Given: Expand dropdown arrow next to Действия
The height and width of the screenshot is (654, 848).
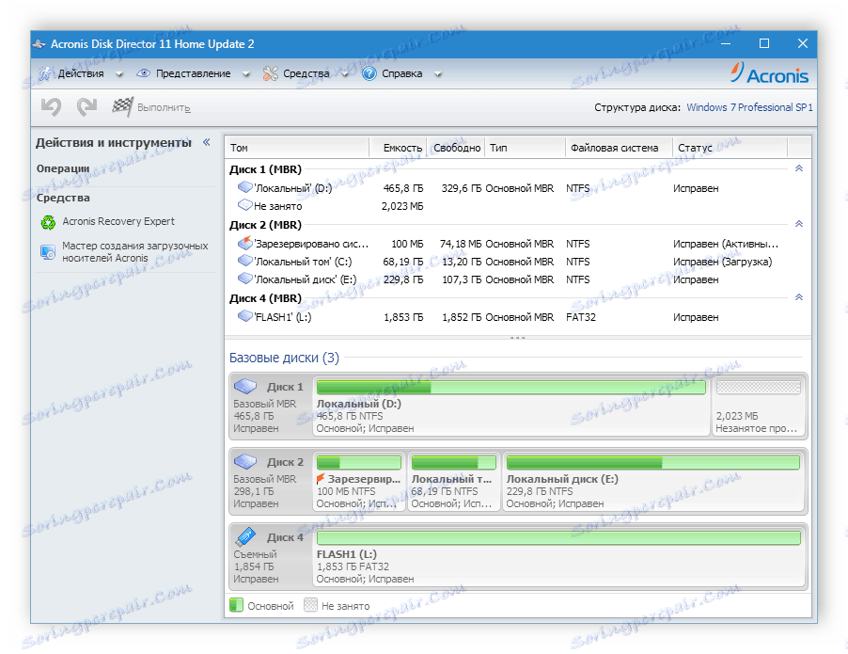Looking at the screenshot, I should pos(119,74).
